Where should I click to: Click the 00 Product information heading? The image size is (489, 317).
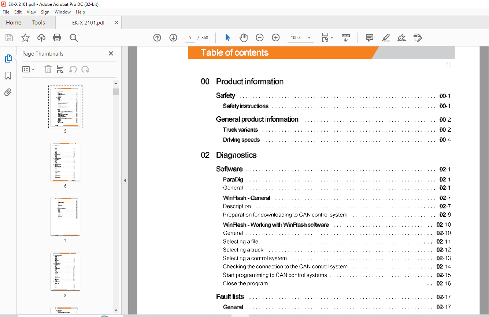pyautogui.click(x=242, y=82)
